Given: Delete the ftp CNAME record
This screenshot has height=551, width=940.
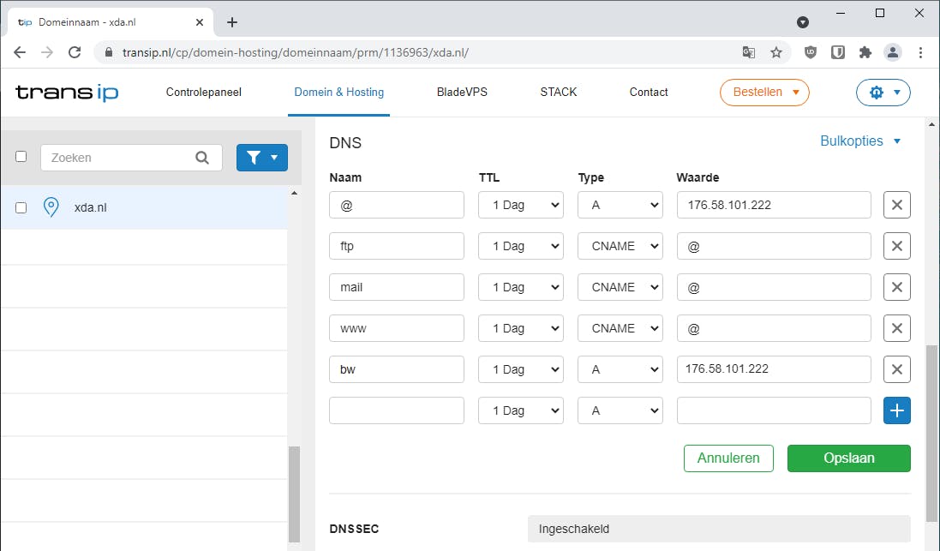Looking at the screenshot, I should click(x=897, y=246).
